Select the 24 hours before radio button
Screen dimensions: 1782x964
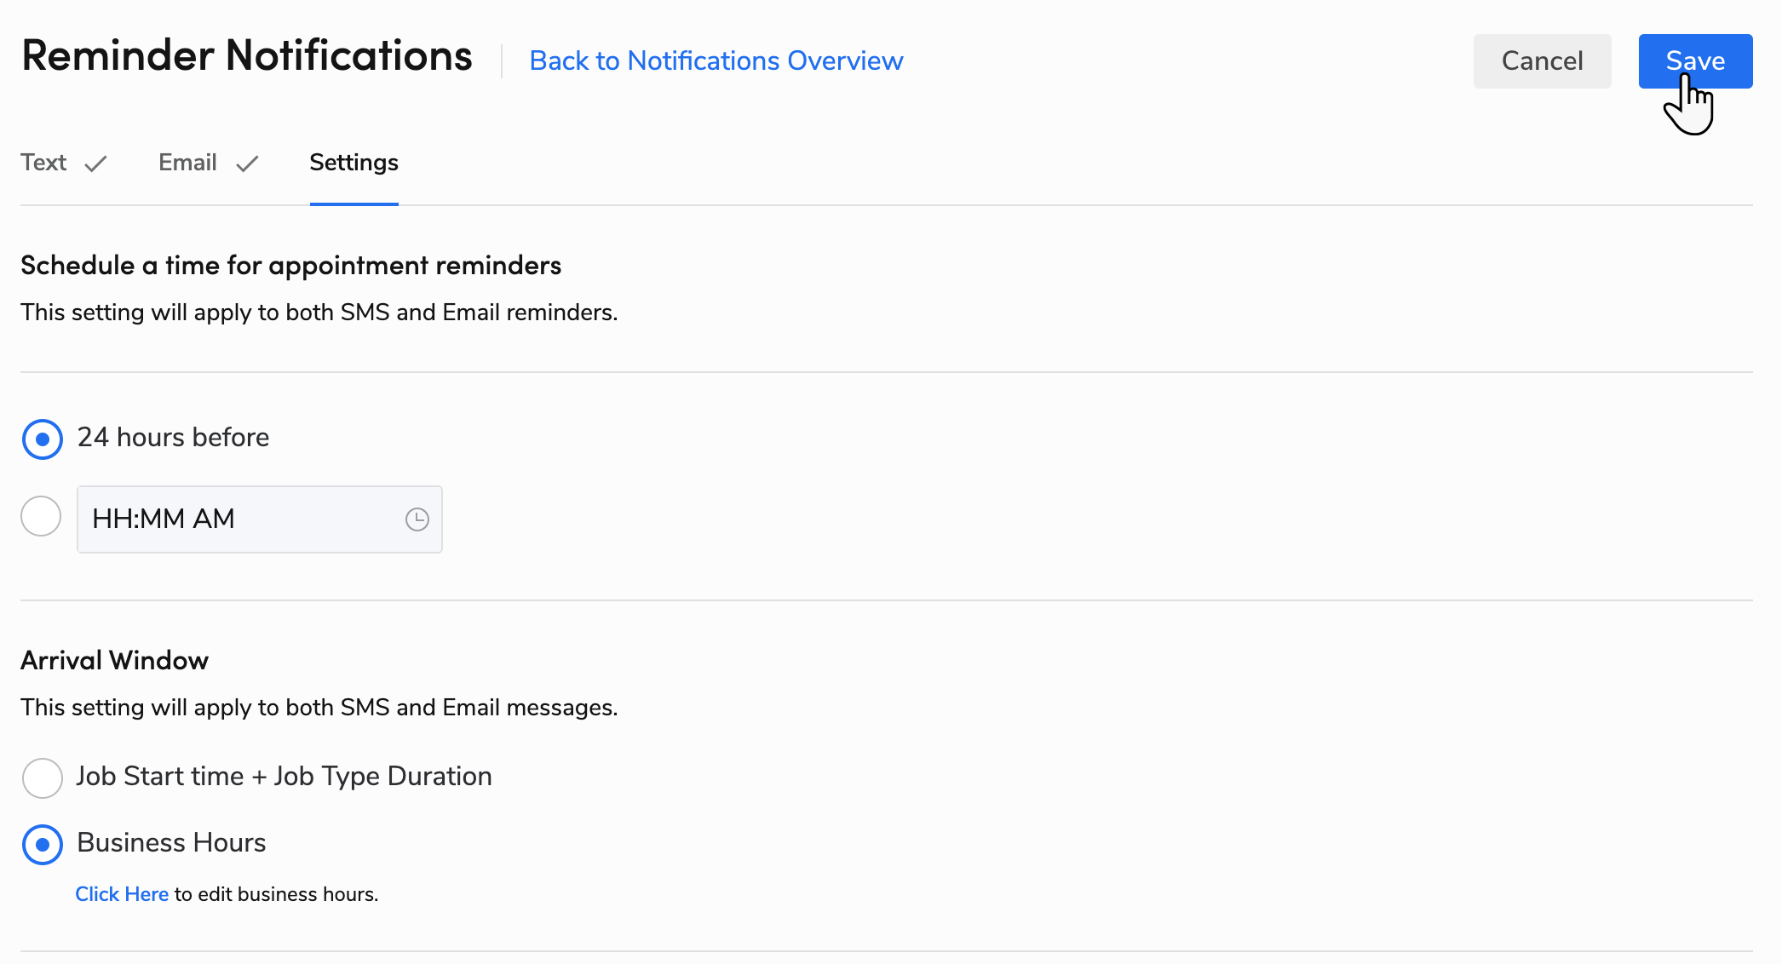click(x=42, y=439)
